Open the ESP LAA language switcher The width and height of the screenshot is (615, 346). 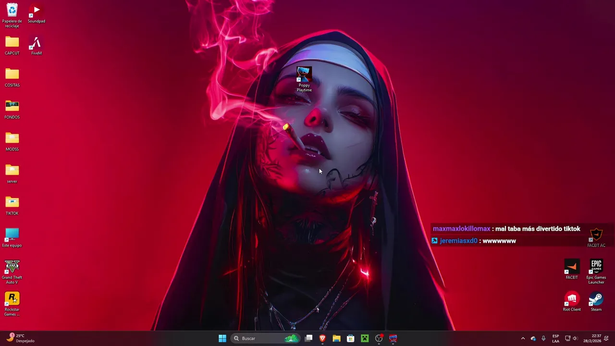click(556, 338)
